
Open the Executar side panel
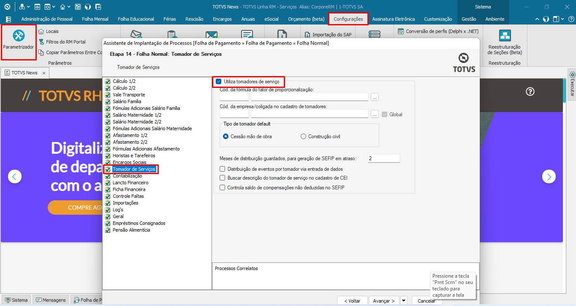[x=572, y=84]
